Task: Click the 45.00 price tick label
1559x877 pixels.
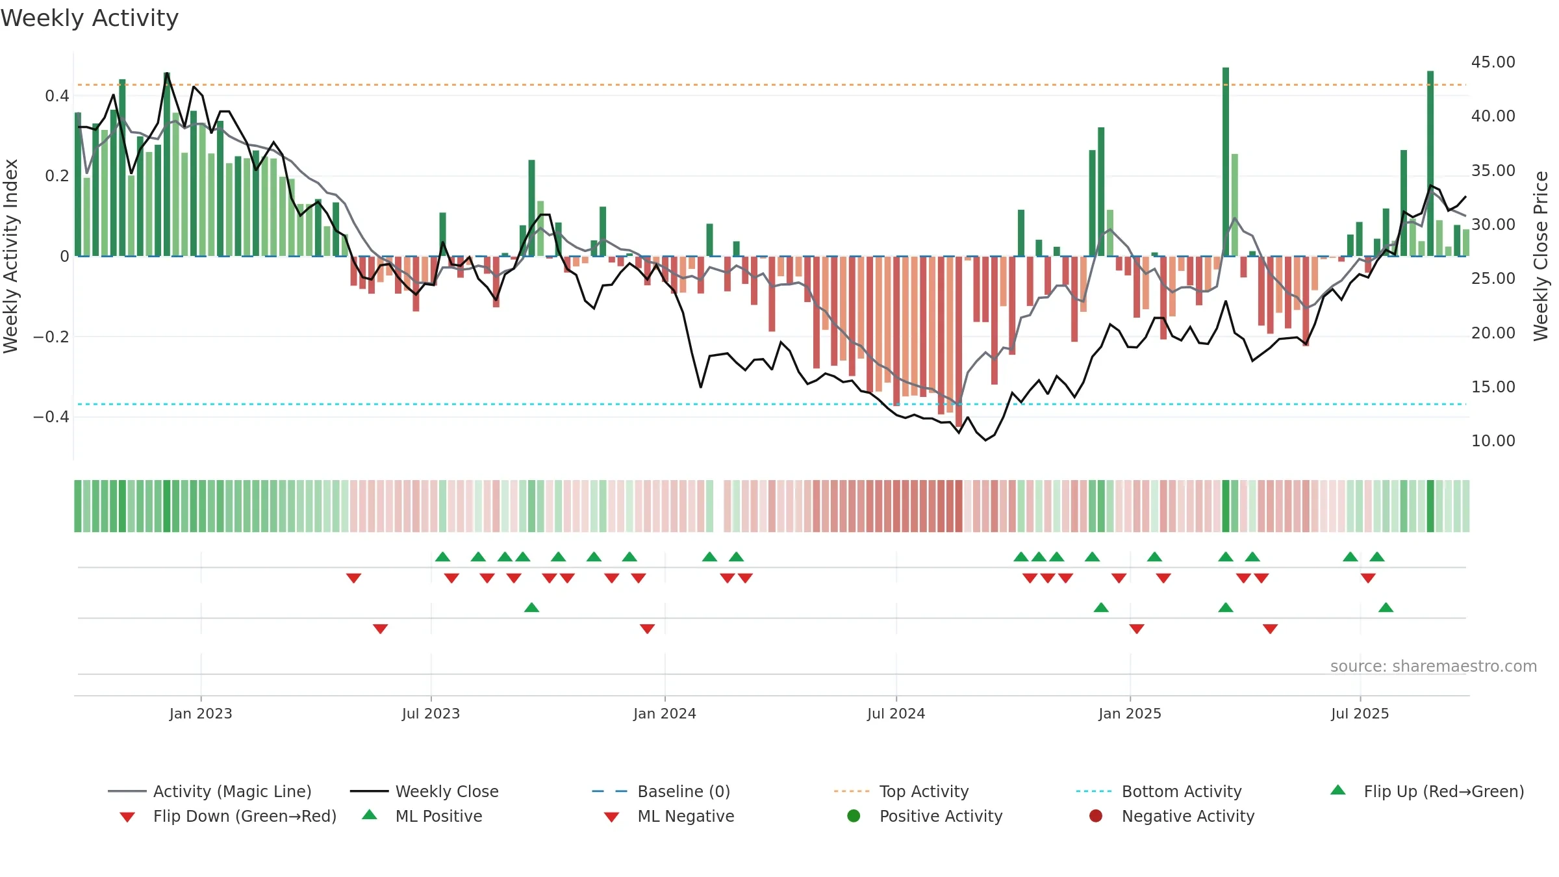Action: (x=1493, y=62)
